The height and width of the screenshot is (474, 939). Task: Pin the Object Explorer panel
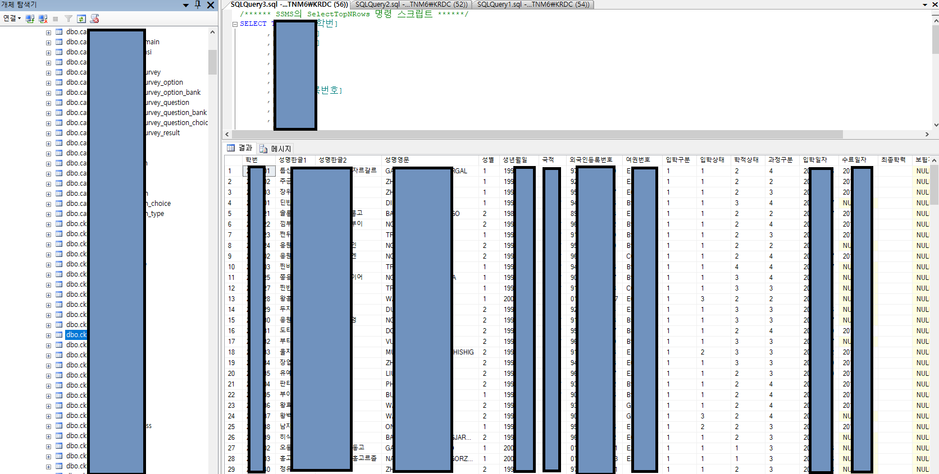(198, 4)
